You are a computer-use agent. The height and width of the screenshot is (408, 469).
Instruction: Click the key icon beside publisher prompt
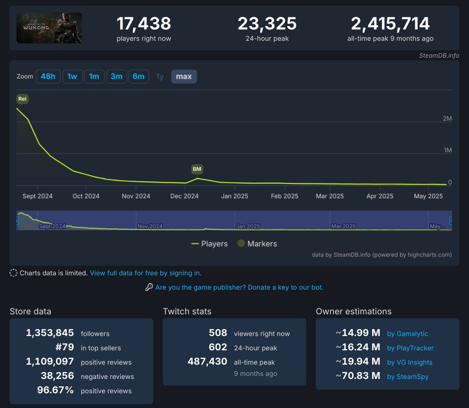point(149,287)
